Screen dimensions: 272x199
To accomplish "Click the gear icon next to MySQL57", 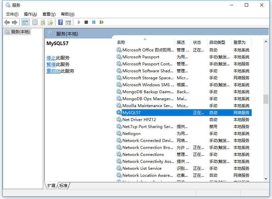I will pos(119,112).
